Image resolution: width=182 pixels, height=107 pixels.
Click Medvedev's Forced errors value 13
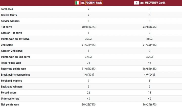pyautogui.click(x=149, y=93)
